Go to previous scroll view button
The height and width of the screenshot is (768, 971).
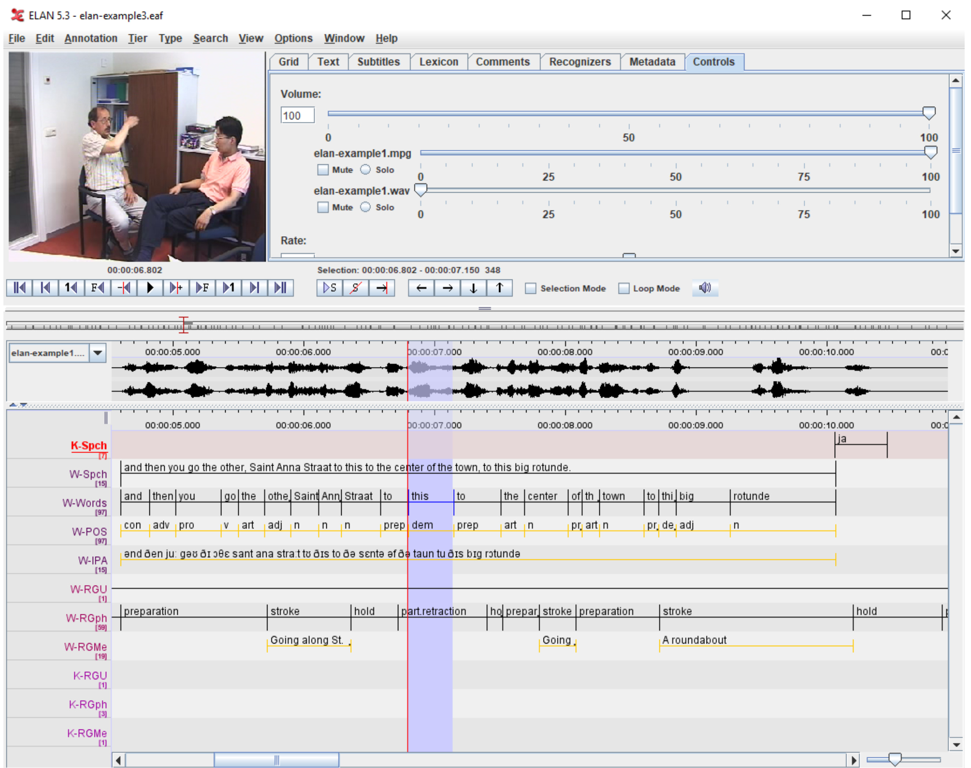[x=45, y=288]
